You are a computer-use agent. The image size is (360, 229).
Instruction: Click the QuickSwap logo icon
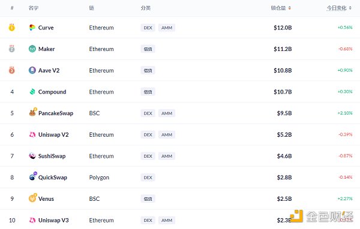(33, 176)
